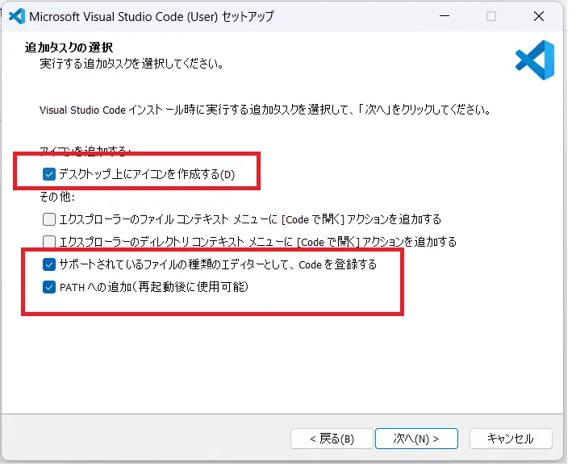
Task: Close the setup window
Action: point(539,16)
